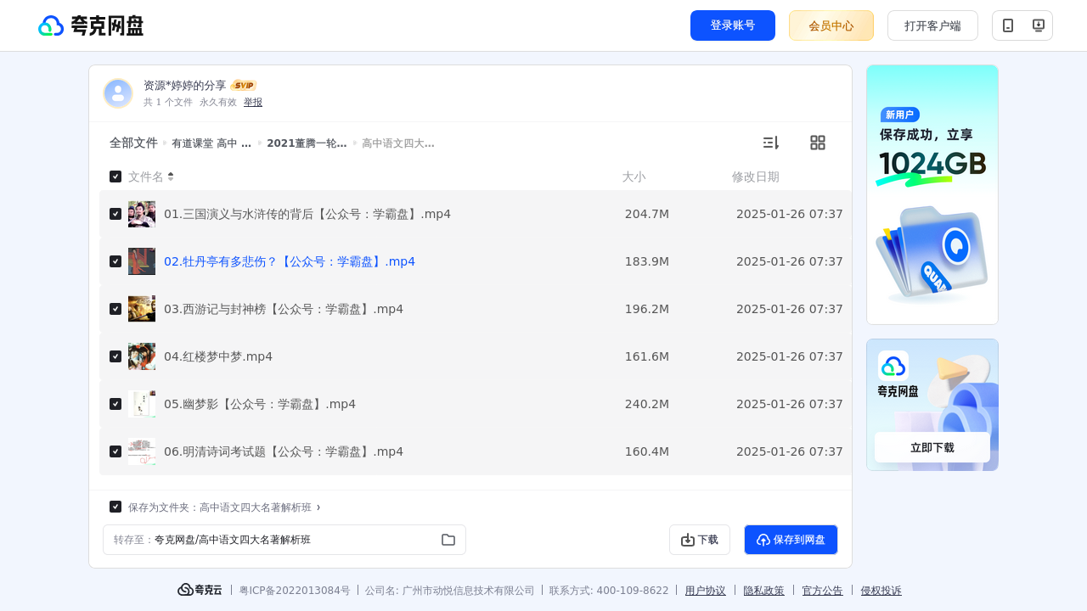1087x611 pixels.
Task: Click the 文件名 column header
Action: pyautogui.click(x=146, y=177)
